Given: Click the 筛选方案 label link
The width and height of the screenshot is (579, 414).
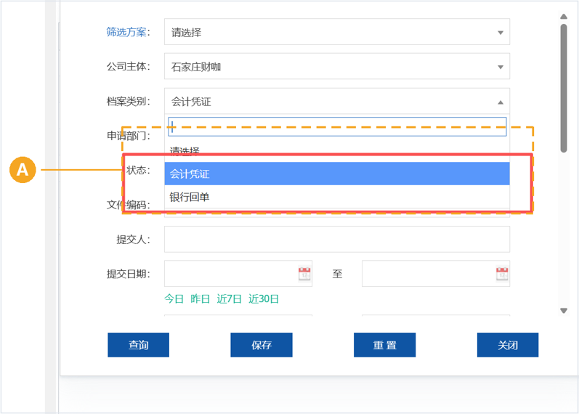Looking at the screenshot, I should [x=126, y=32].
